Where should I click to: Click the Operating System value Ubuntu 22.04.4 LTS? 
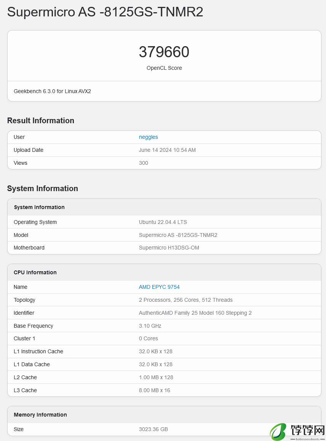click(x=163, y=222)
